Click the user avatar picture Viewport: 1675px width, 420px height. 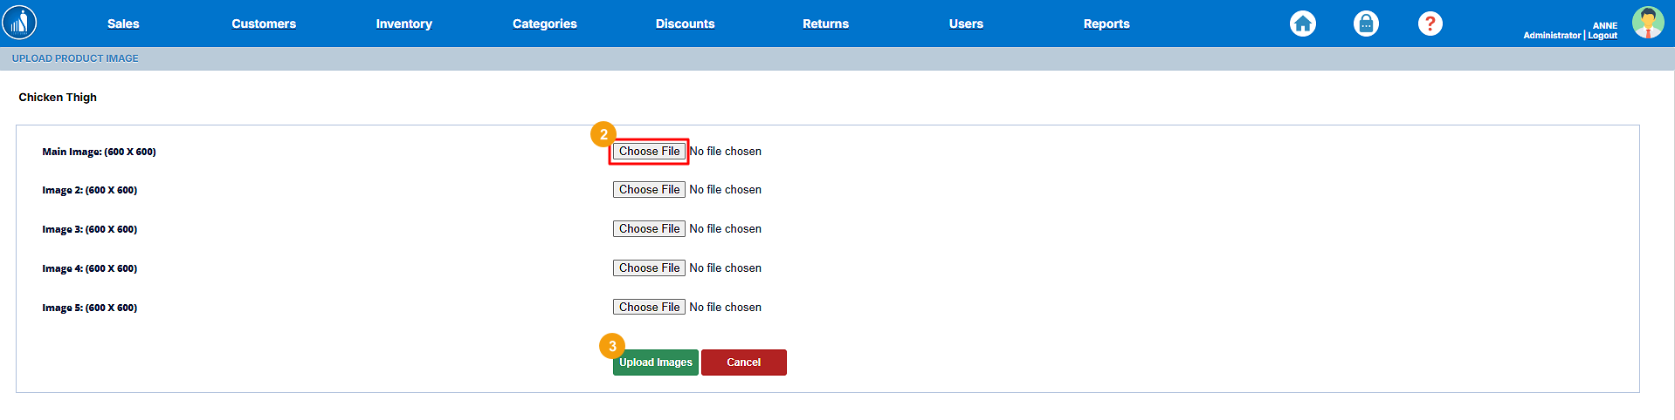coord(1647,23)
